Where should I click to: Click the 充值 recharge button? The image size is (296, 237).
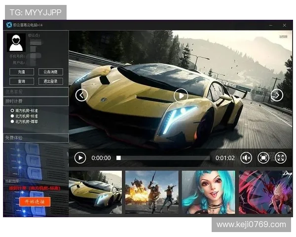click(22, 72)
